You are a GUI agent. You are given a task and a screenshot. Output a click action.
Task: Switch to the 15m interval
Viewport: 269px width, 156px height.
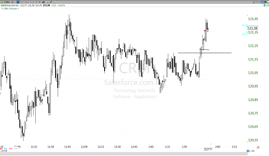(26, 2)
